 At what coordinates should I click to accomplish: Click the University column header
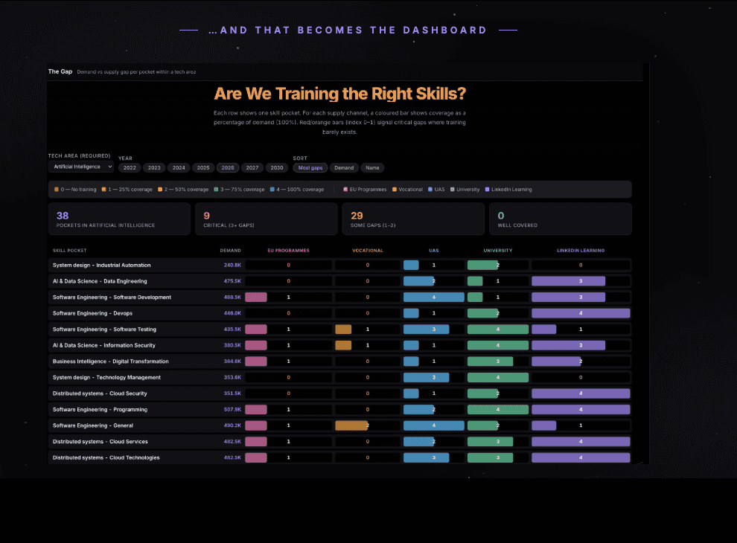[498, 251]
